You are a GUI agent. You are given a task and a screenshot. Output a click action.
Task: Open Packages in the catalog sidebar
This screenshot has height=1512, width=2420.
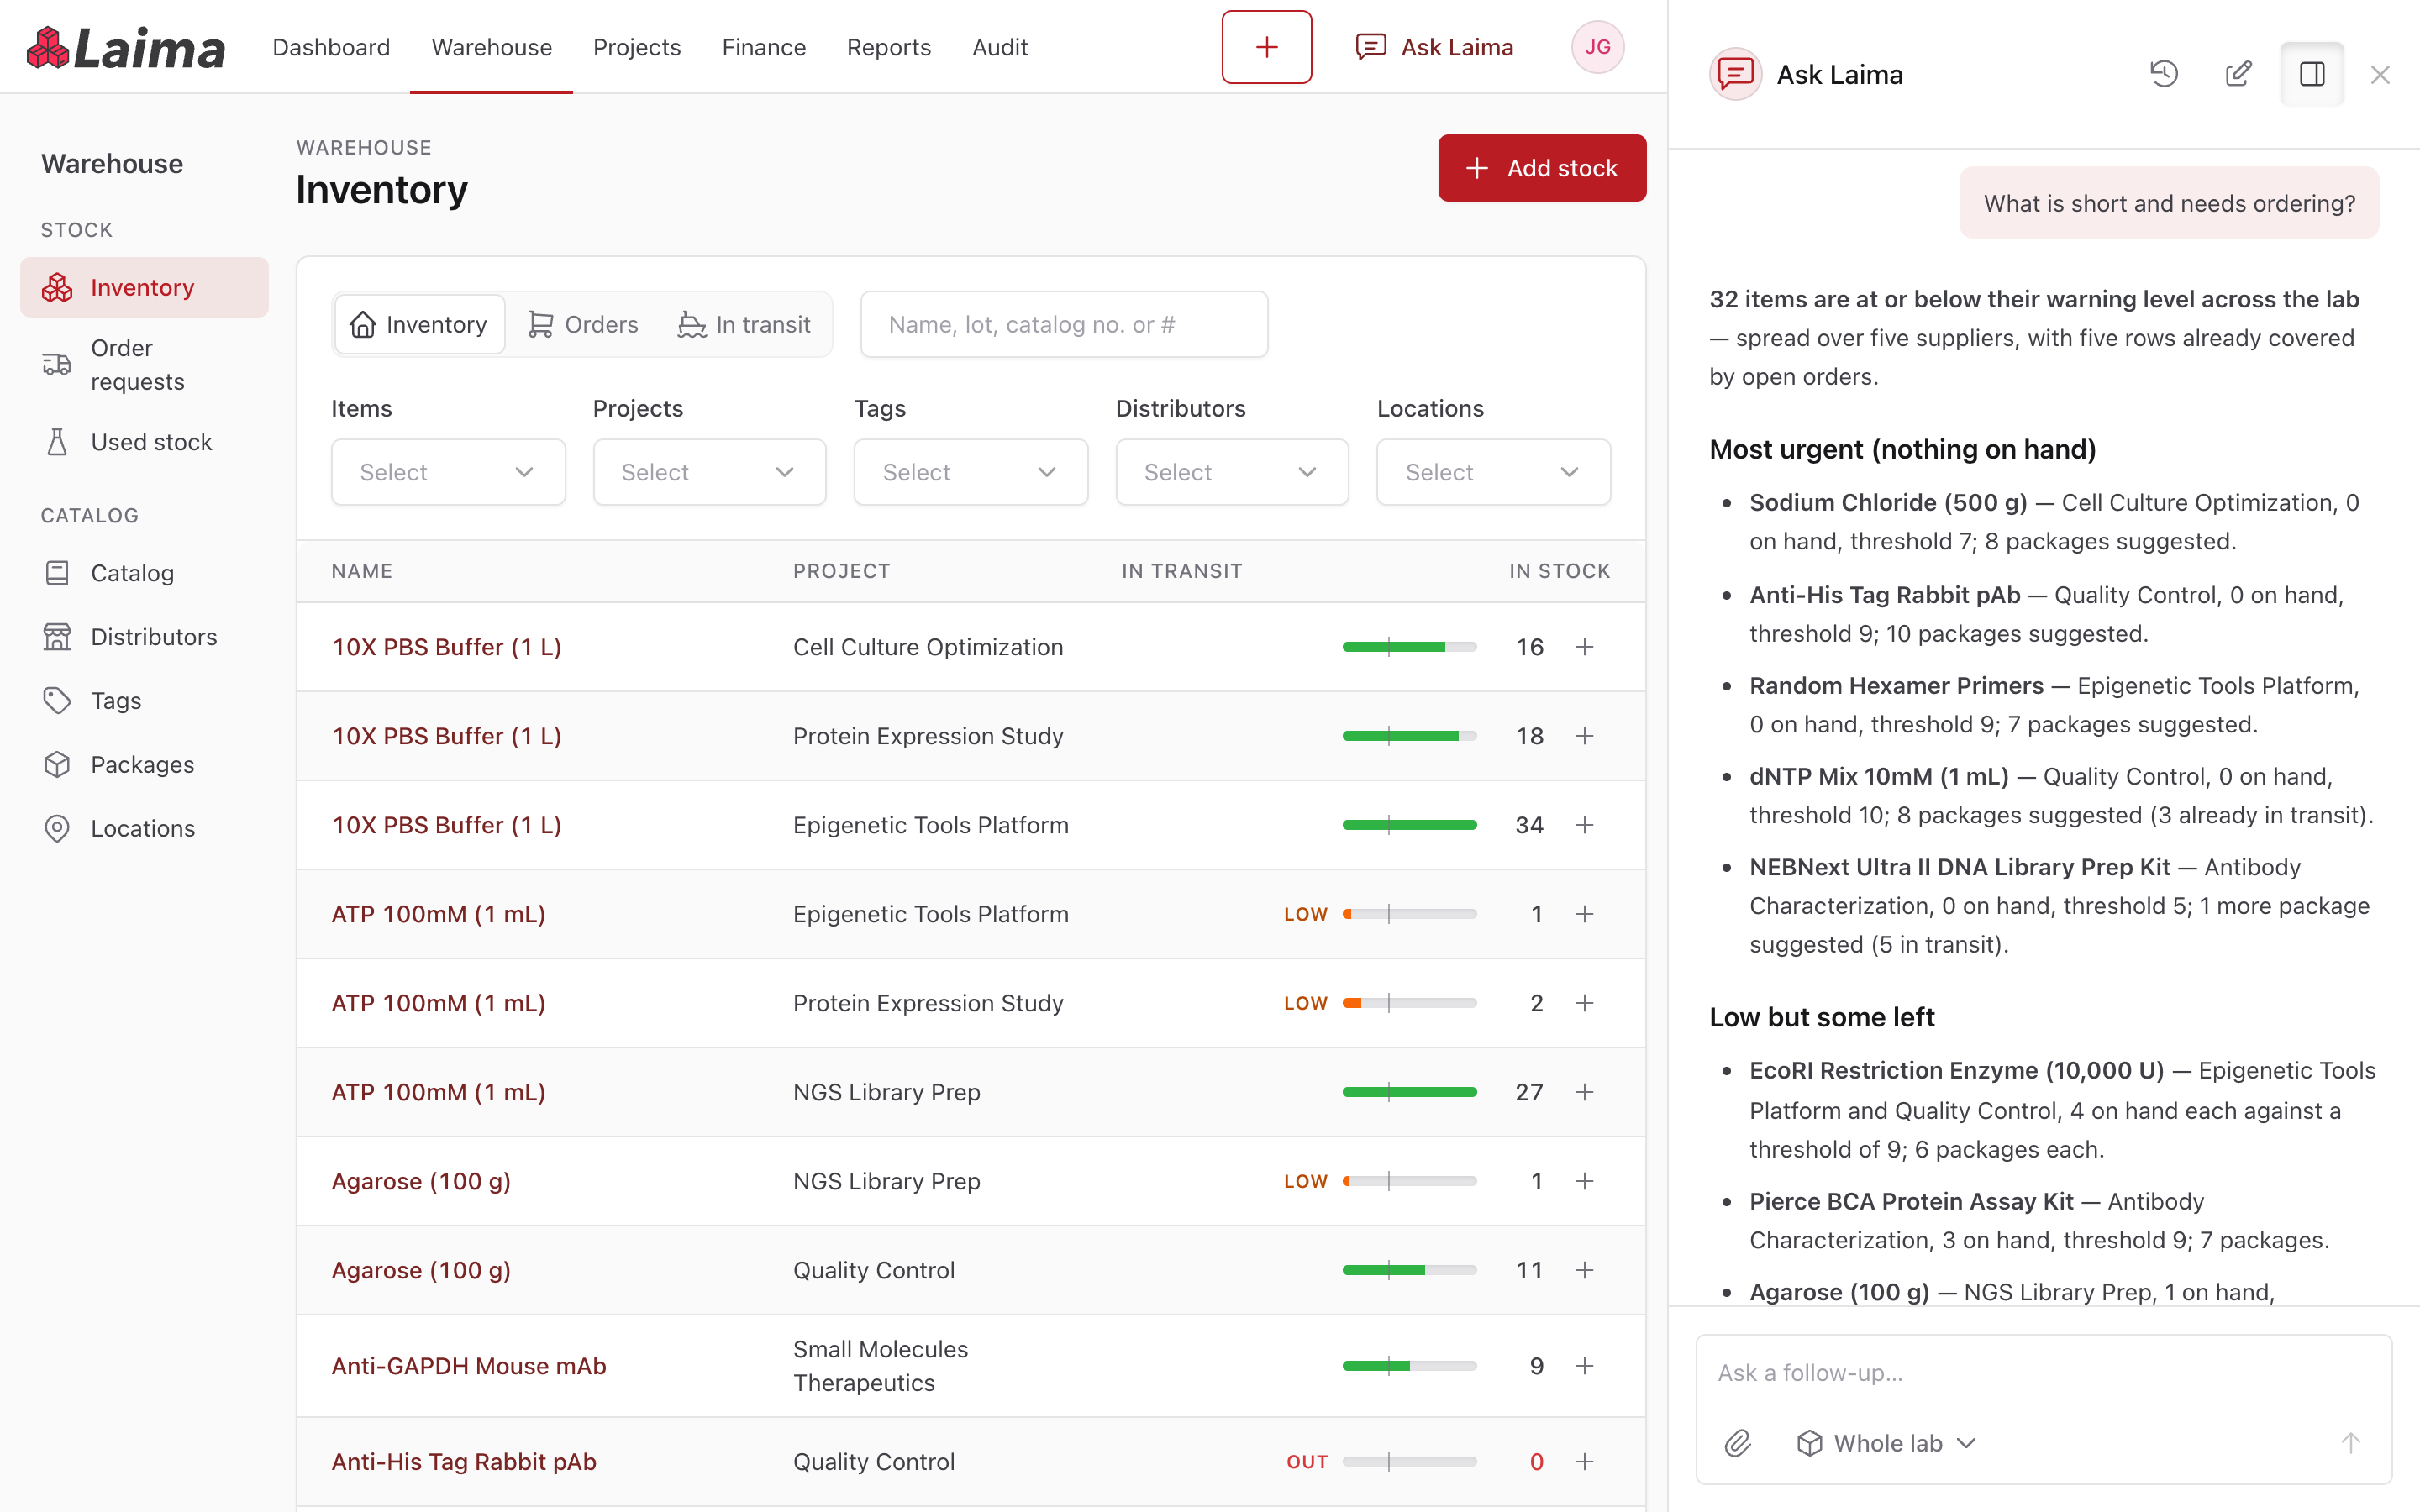click(144, 765)
